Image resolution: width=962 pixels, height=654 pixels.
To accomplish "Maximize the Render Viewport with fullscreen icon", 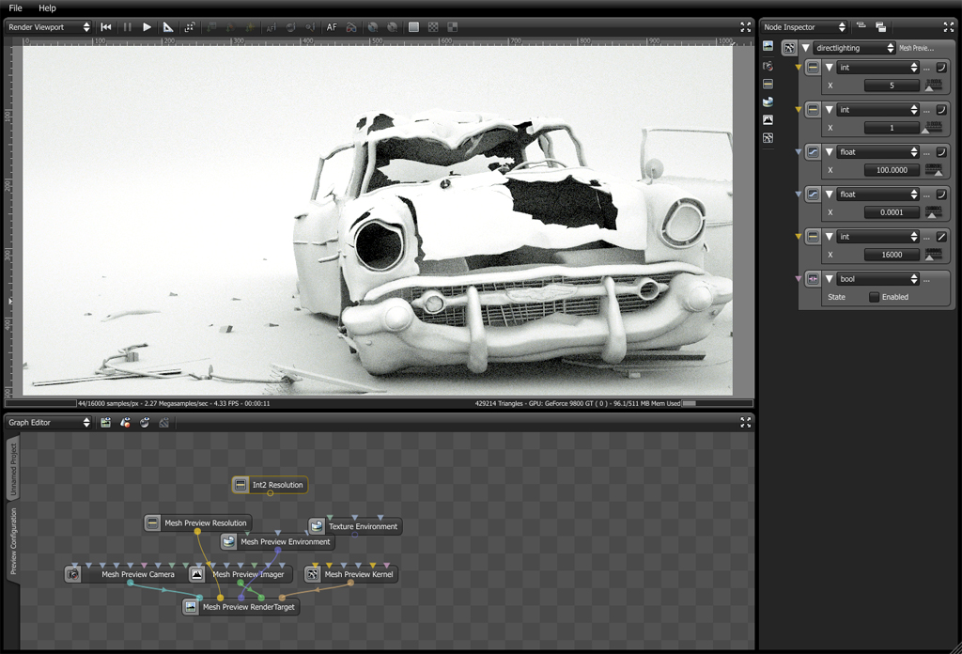I will point(745,27).
